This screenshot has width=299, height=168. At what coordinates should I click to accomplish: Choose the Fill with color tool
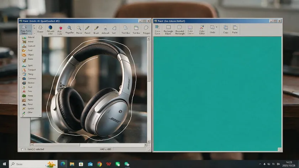(x=50, y=30)
